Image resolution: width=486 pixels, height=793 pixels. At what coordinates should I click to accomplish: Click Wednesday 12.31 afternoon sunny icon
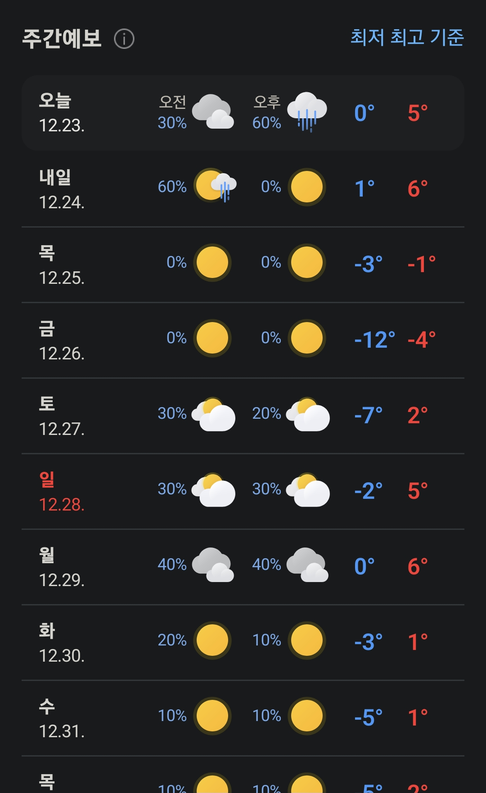[x=307, y=716]
